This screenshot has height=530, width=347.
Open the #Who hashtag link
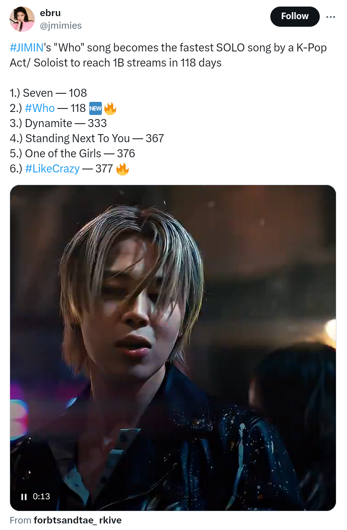(39, 108)
